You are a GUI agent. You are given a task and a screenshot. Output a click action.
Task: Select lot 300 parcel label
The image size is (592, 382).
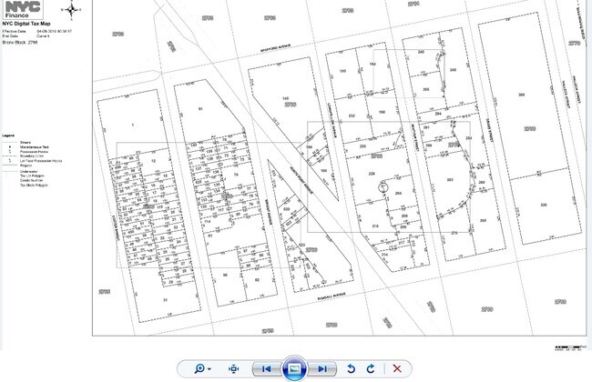point(522,95)
